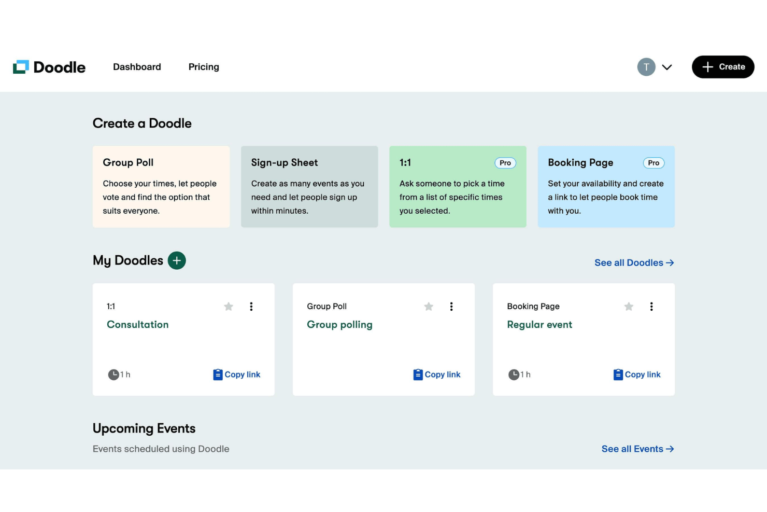Select the Booking Page creation card
Image resolution: width=767 pixels, height=512 pixels.
[606, 187]
